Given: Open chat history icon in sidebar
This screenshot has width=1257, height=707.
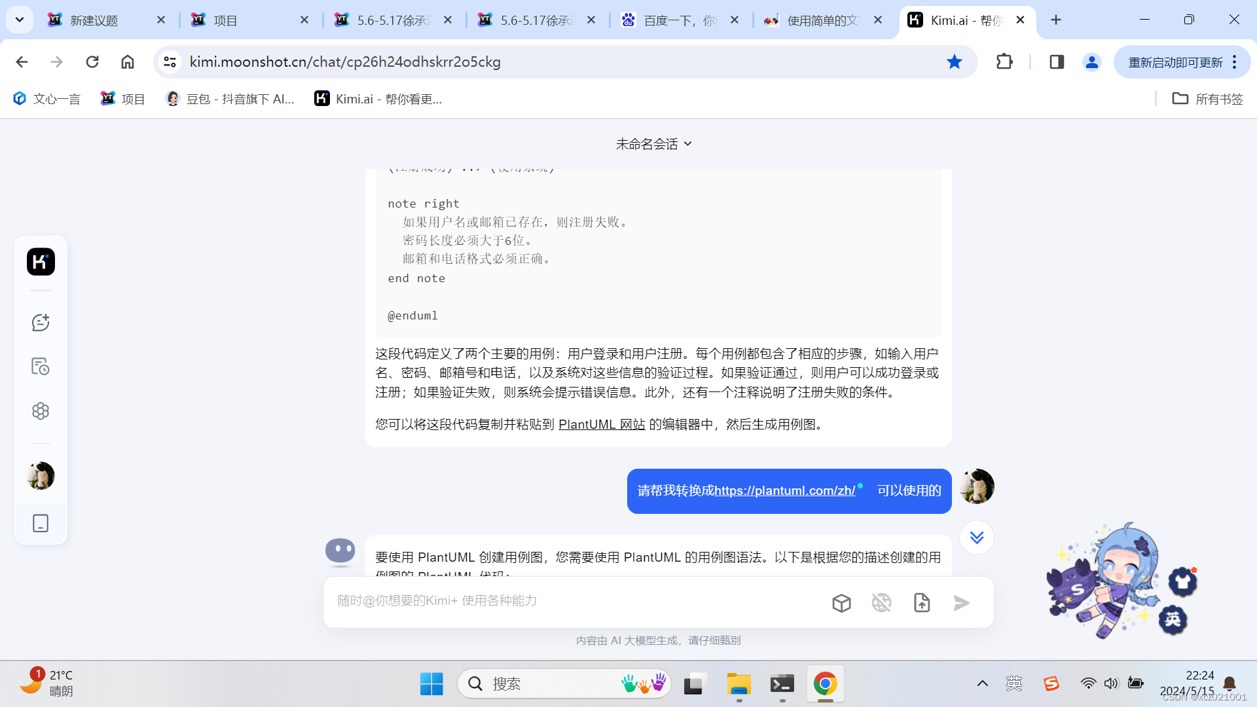Looking at the screenshot, I should (41, 367).
